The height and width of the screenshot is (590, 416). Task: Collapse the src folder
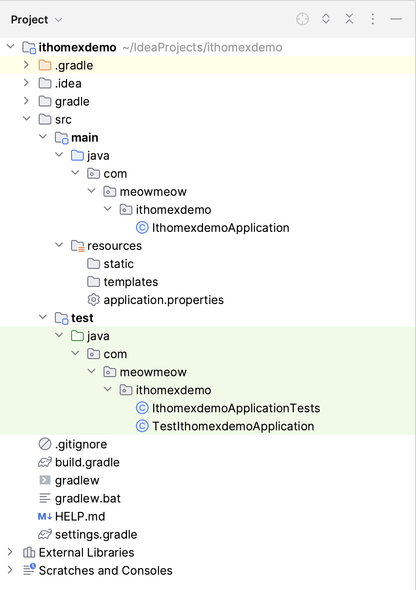(x=27, y=120)
